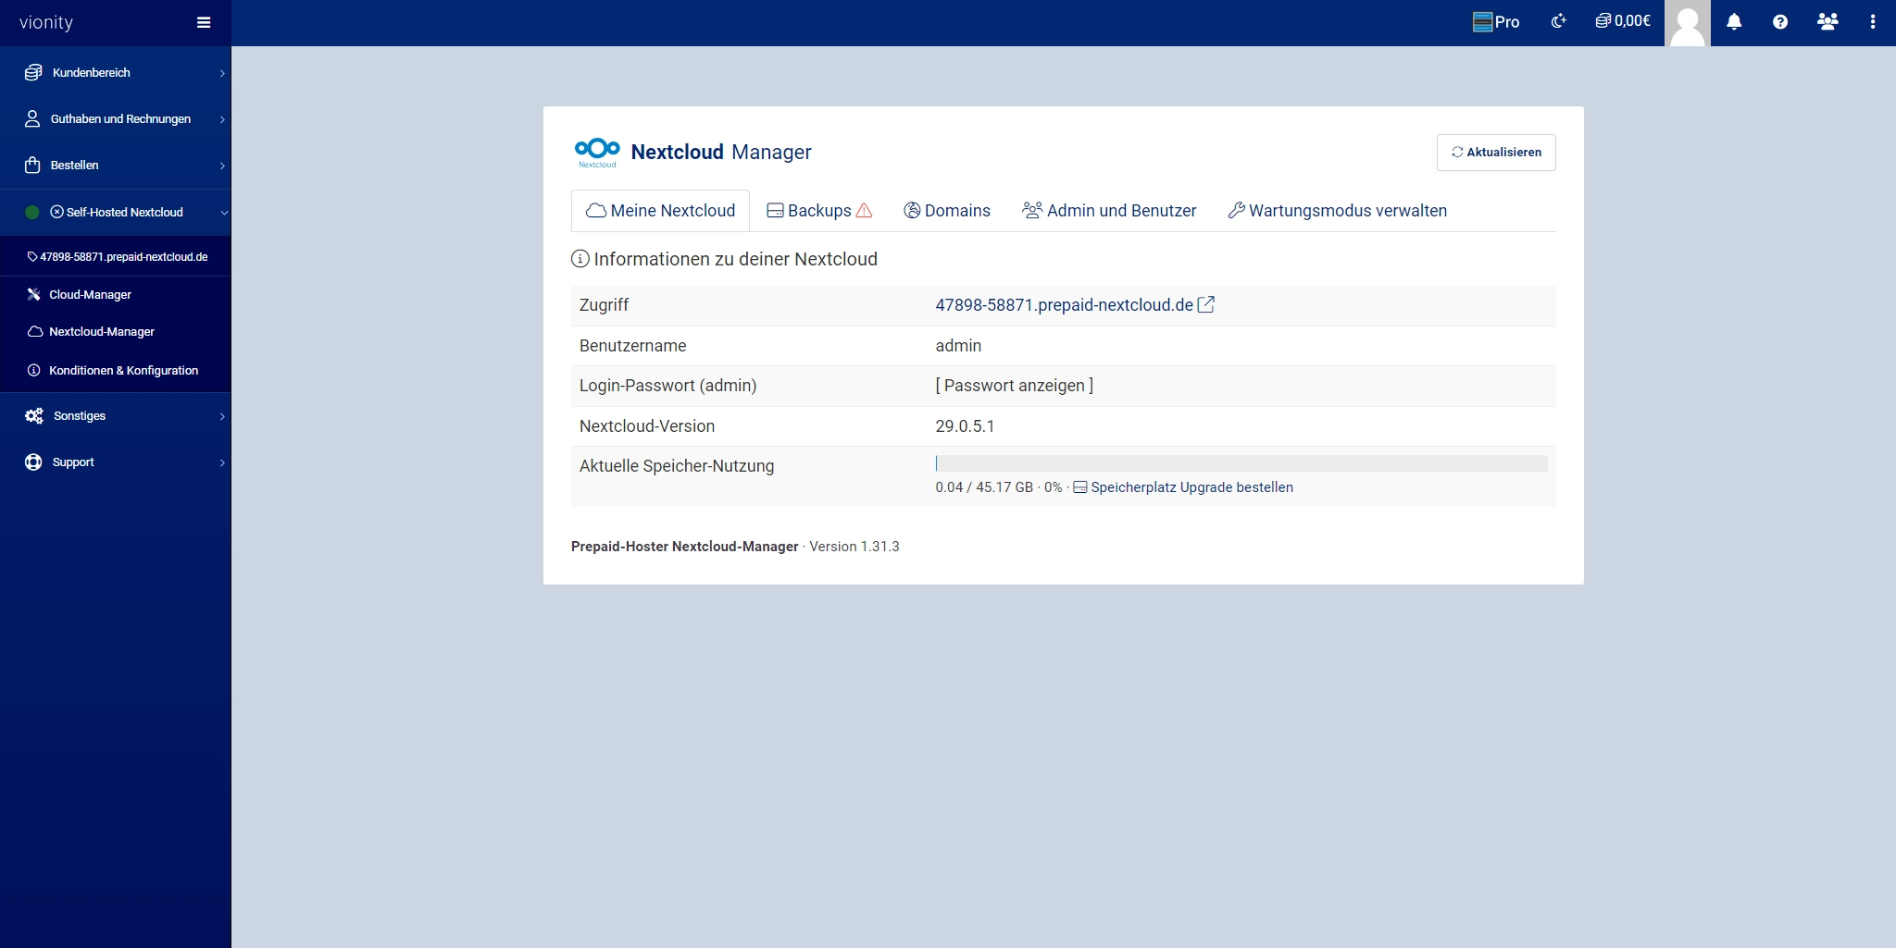Image resolution: width=1896 pixels, height=948 pixels.
Task: Switch to Meine Nextcloud tab
Action: (x=660, y=211)
